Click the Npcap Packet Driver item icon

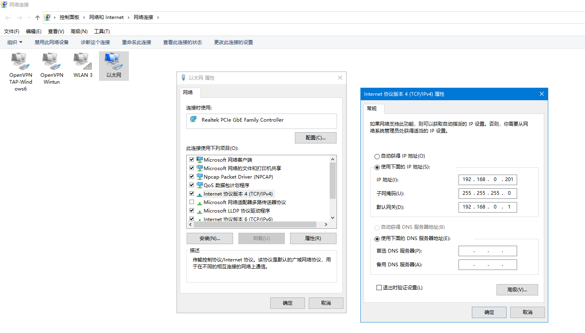[x=200, y=177]
